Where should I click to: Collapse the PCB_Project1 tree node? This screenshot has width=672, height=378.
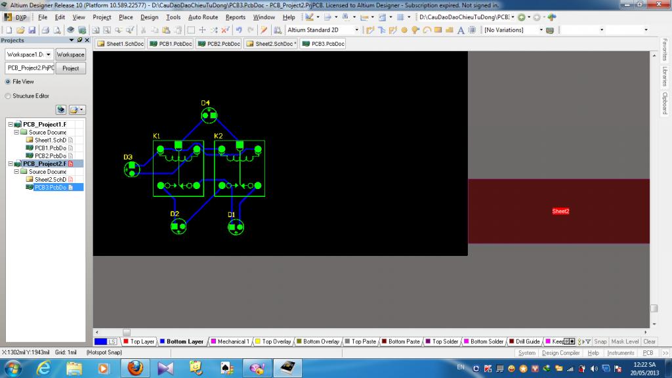[10, 125]
